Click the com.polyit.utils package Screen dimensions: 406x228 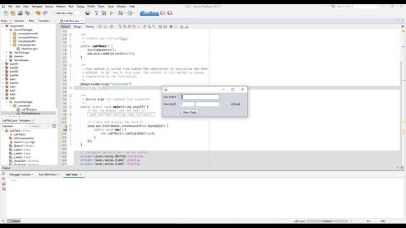pos(27,41)
